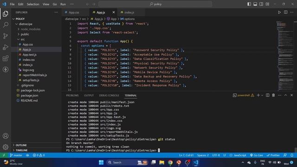
Task: Open the File menu
Action: pos(12,4)
